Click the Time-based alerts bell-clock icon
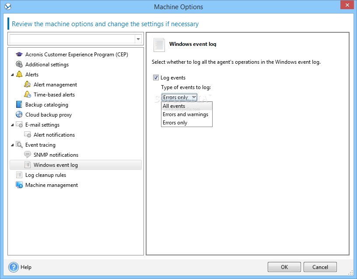357x279 pixels. (27, 94)
